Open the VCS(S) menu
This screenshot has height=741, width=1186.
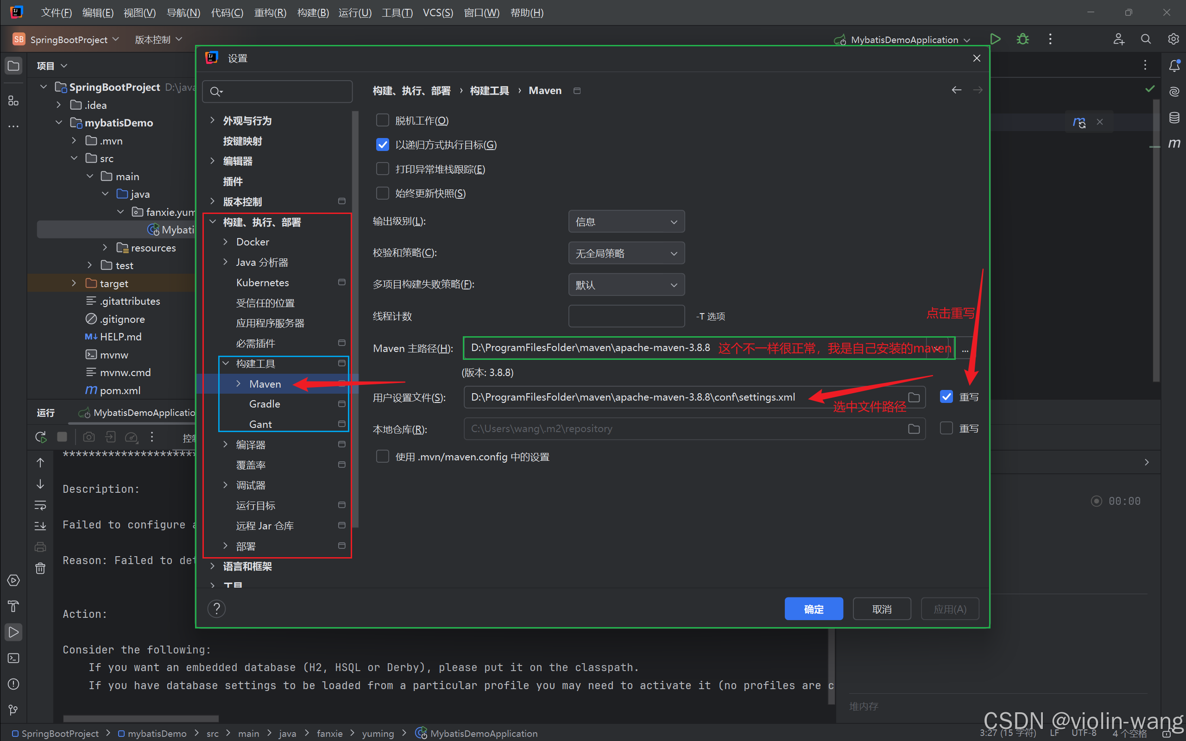point(437,13)
